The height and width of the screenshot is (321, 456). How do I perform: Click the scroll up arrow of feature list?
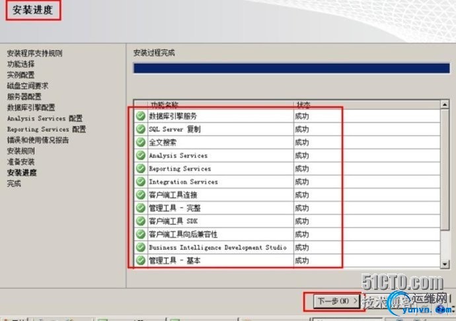[x=445, y=104]
